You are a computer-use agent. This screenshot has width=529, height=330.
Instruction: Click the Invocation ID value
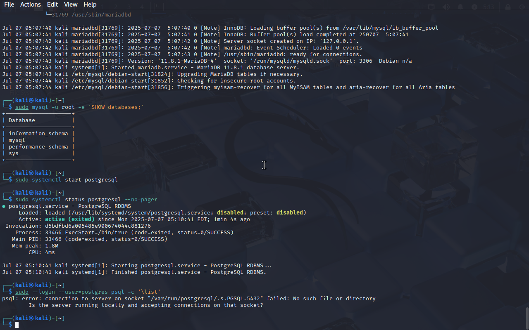coord(98,226)
